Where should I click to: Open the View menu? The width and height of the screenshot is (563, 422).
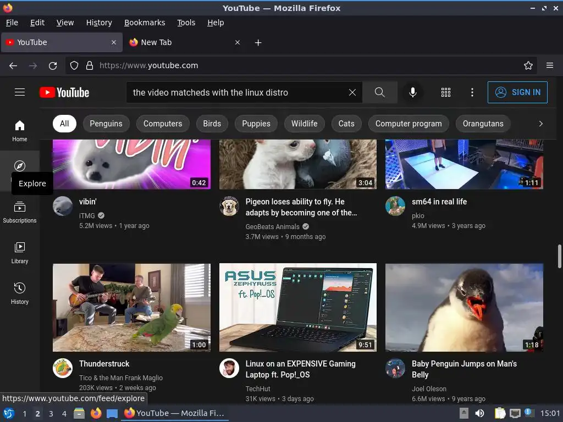point(65,23)
